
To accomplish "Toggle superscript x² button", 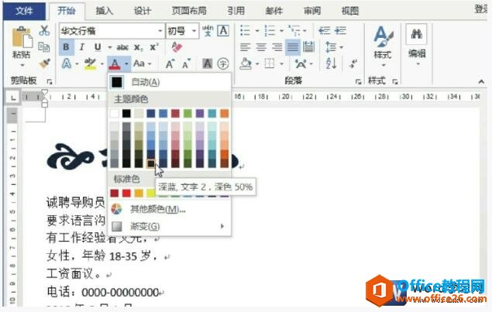I will [154, 47].
